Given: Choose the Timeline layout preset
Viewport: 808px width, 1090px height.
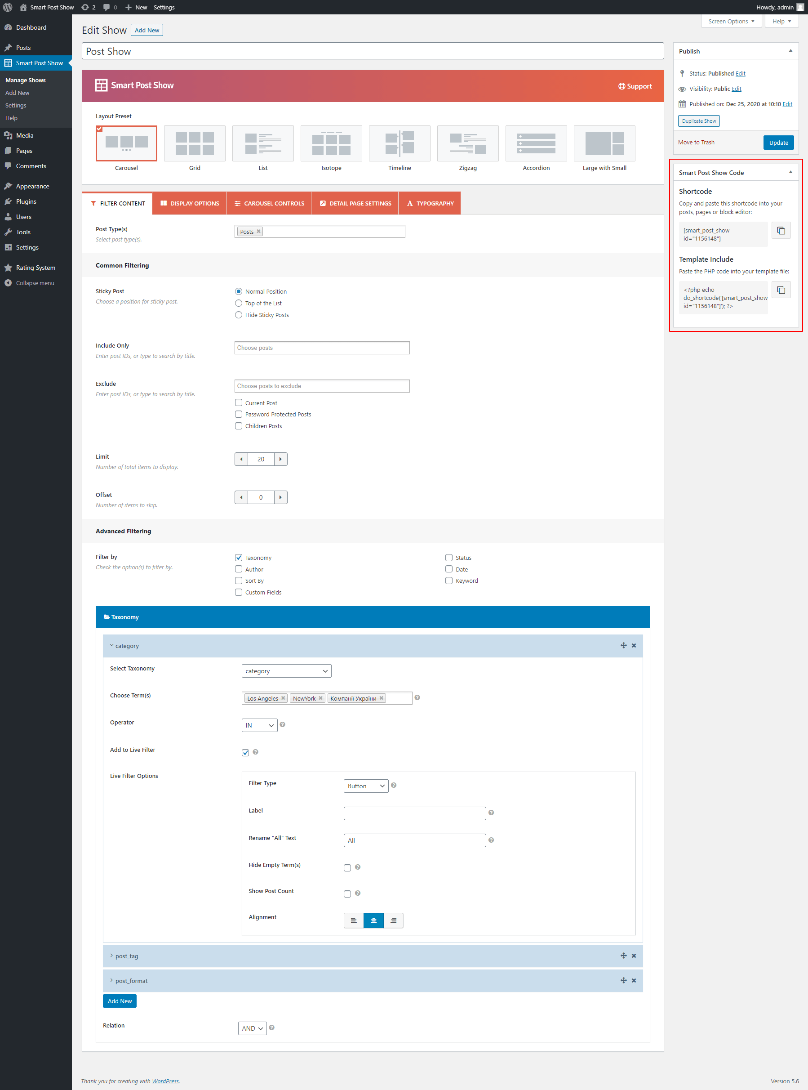Looking at the screenshot, I should click(x=399, y=143).
